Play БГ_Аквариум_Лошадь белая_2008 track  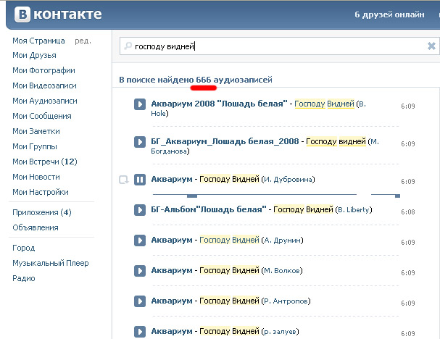coord(140,142)
